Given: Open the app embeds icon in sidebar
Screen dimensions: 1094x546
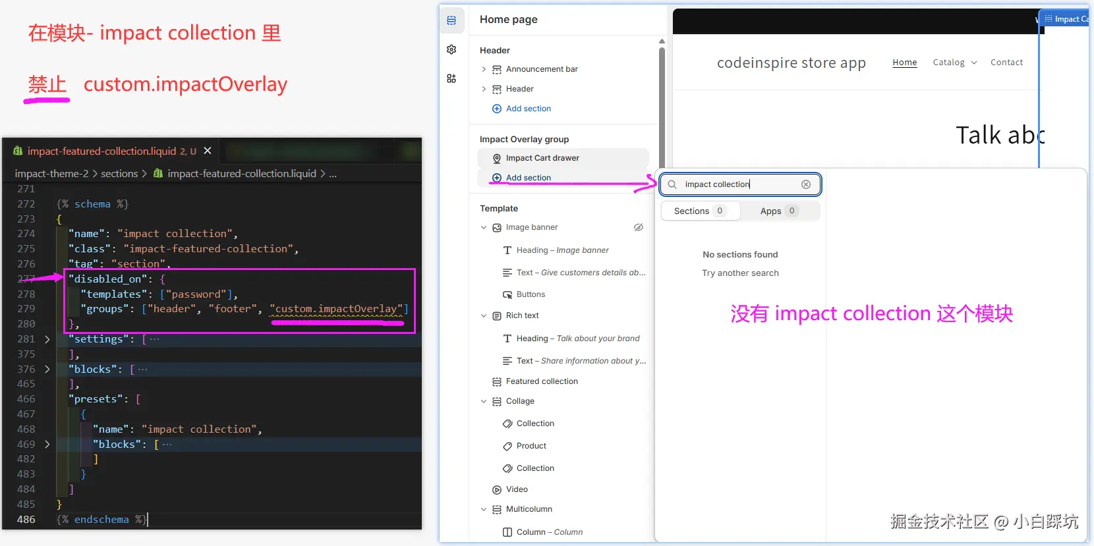Looking at the screenshot, I should [x=451, y=78].
